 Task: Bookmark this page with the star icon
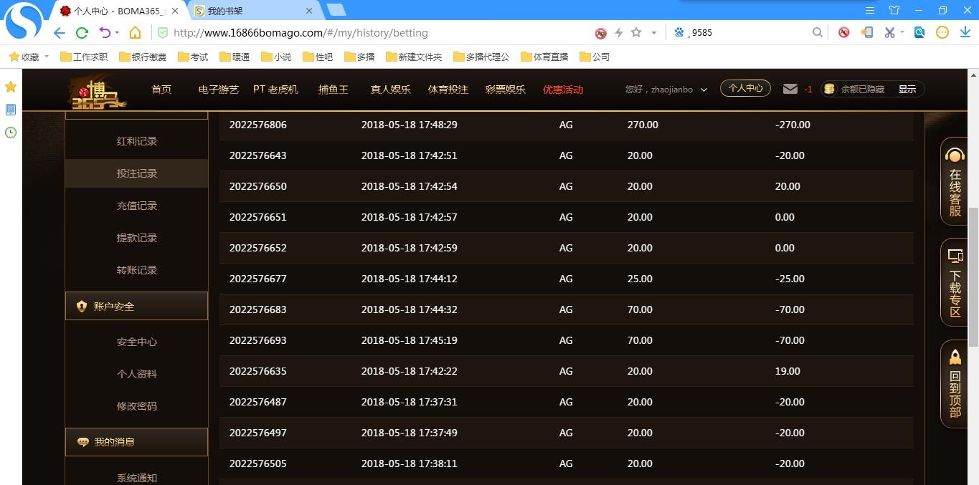(636, 33)
